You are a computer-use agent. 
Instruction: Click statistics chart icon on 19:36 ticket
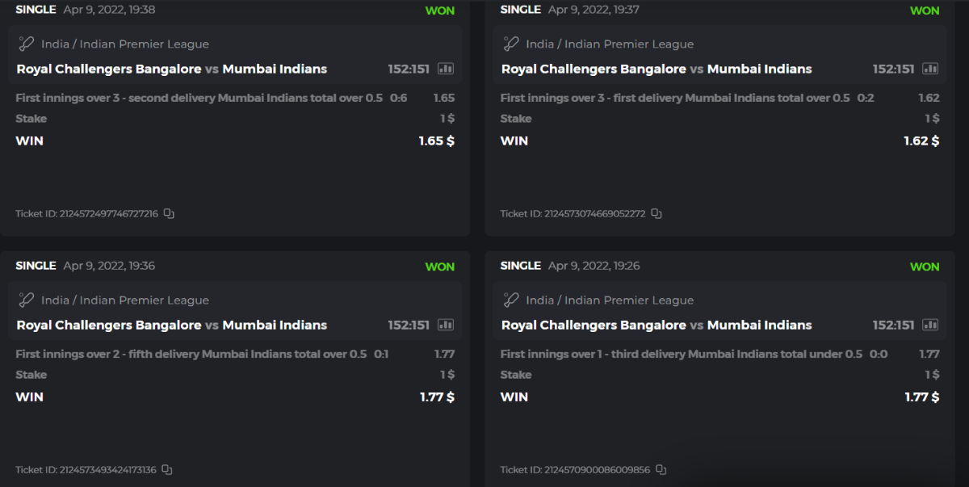(x=446, y=325)
